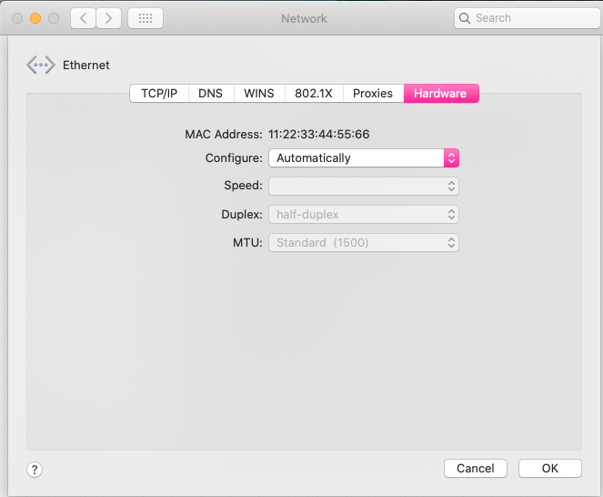
Task: Click the Duplex label
Action: point(242,215)
